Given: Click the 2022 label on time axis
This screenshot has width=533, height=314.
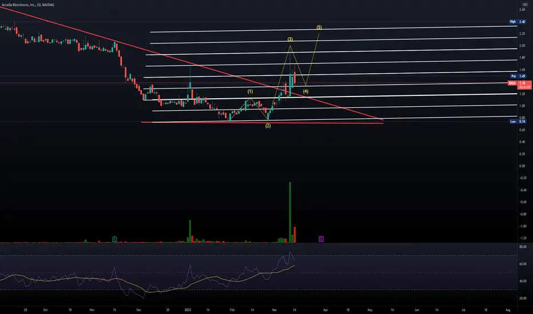Looking at the screenshot, I should click(188, 310).
